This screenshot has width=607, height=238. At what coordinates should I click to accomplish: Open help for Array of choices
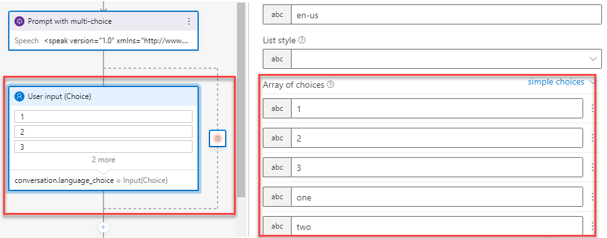330,85
